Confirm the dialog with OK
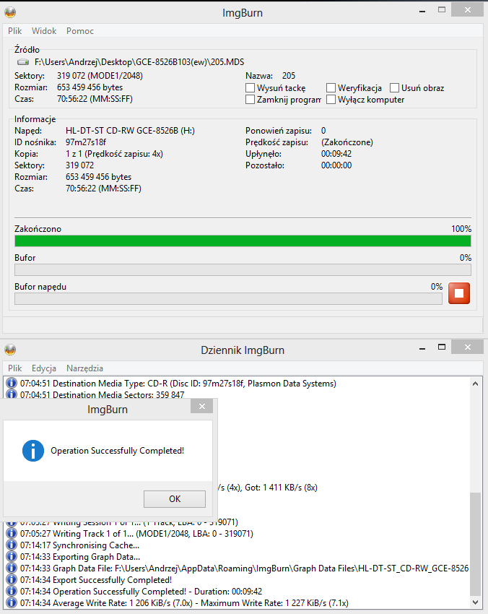The width and height of the screenshot is (488, 614). pyautogui.click(x=175, y=499)
